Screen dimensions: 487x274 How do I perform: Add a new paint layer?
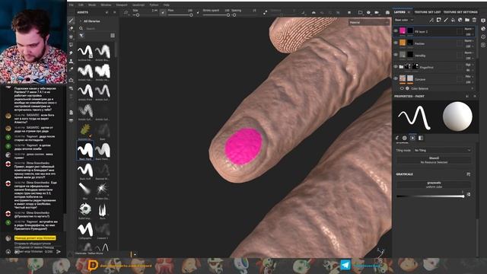click(446, 20)
